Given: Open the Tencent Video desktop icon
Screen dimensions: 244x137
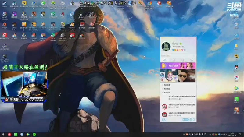Looking at the screenshot, I should point(236,89).
